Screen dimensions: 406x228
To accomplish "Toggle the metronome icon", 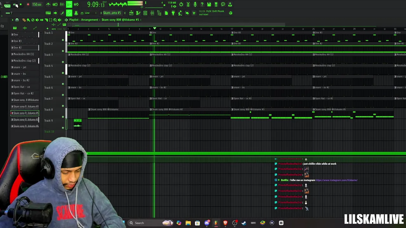I will point(48,4).
